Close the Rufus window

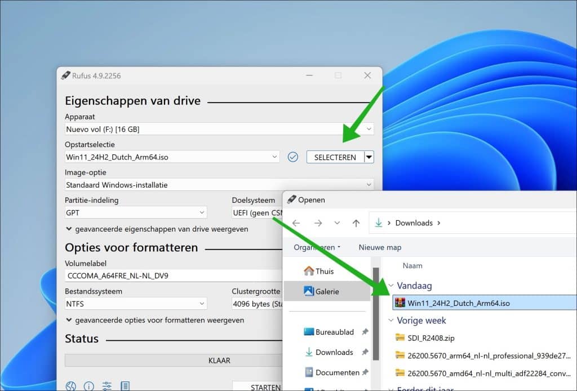click(367, 75)
